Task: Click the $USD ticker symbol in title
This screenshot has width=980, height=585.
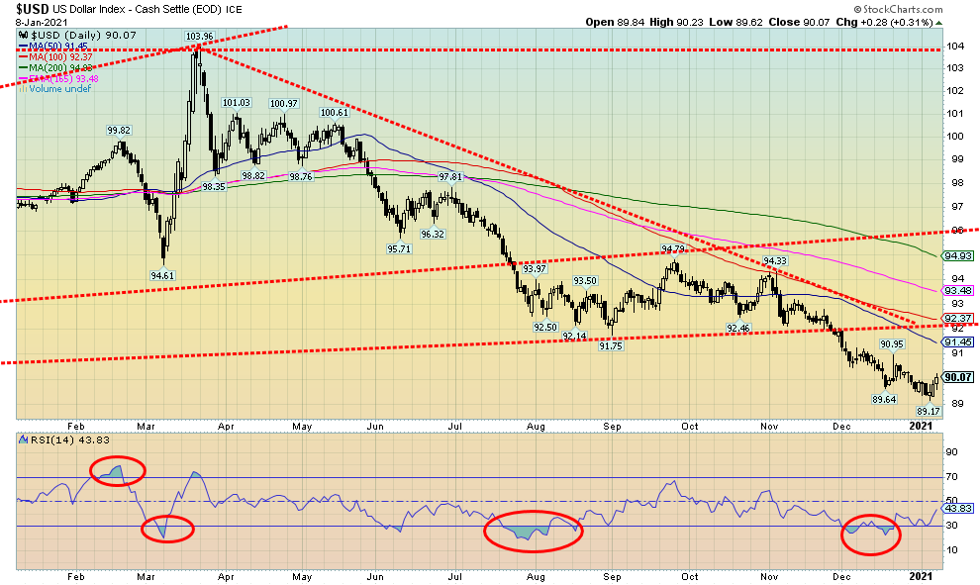Action: (37, 9)
